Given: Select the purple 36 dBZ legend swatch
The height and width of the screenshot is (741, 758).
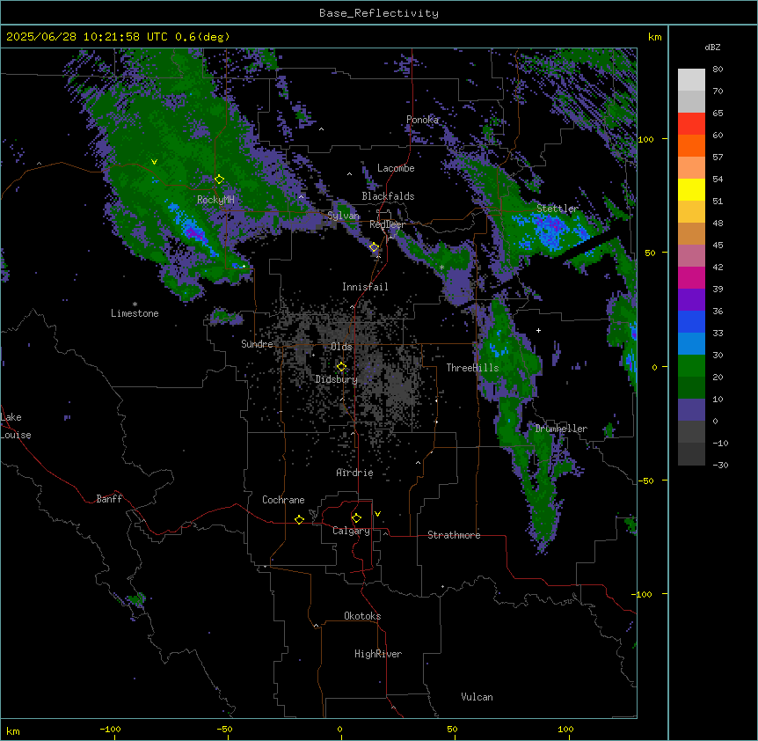Looking at the screenshot, I should point(691,300).
